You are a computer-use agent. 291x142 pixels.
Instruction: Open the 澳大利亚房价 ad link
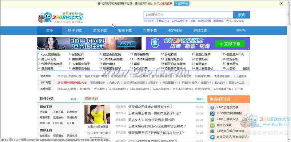point(204,68)
